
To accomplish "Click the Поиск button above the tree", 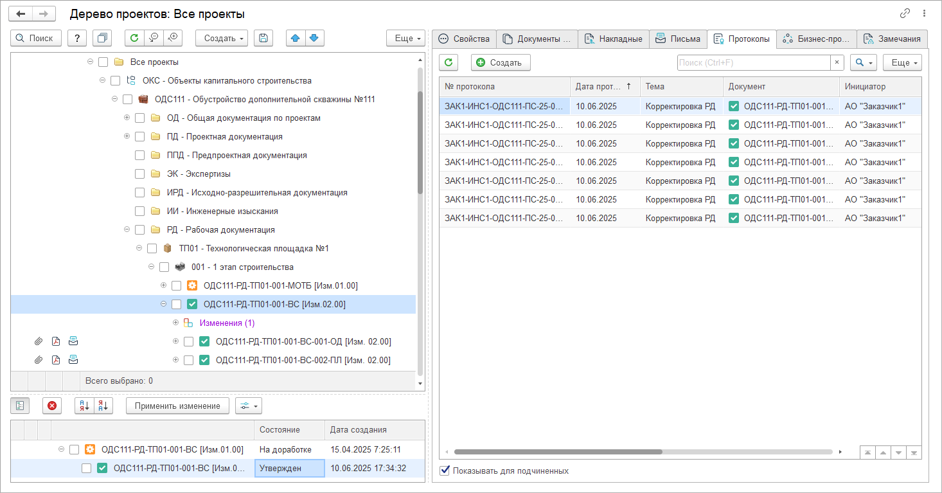I will tap(36, 39).
